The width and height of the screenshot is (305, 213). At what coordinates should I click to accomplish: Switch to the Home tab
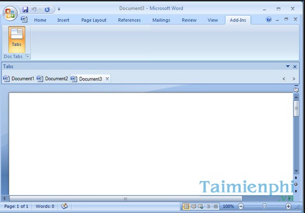click(40, 20)
